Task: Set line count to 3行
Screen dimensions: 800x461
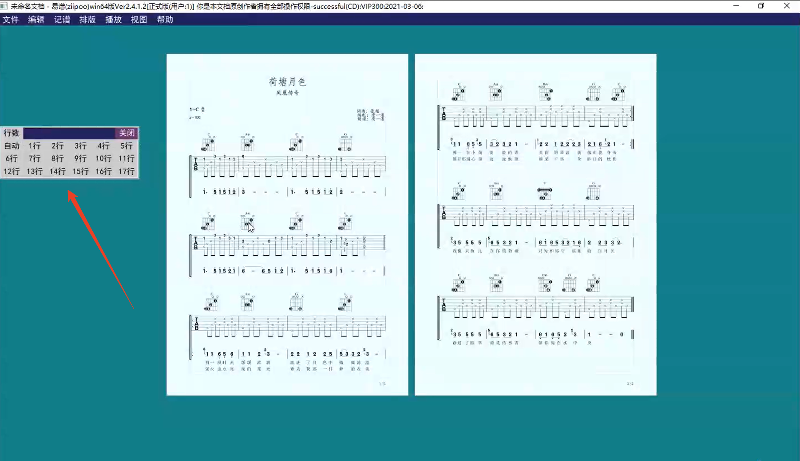Action: tap(80, 146)
